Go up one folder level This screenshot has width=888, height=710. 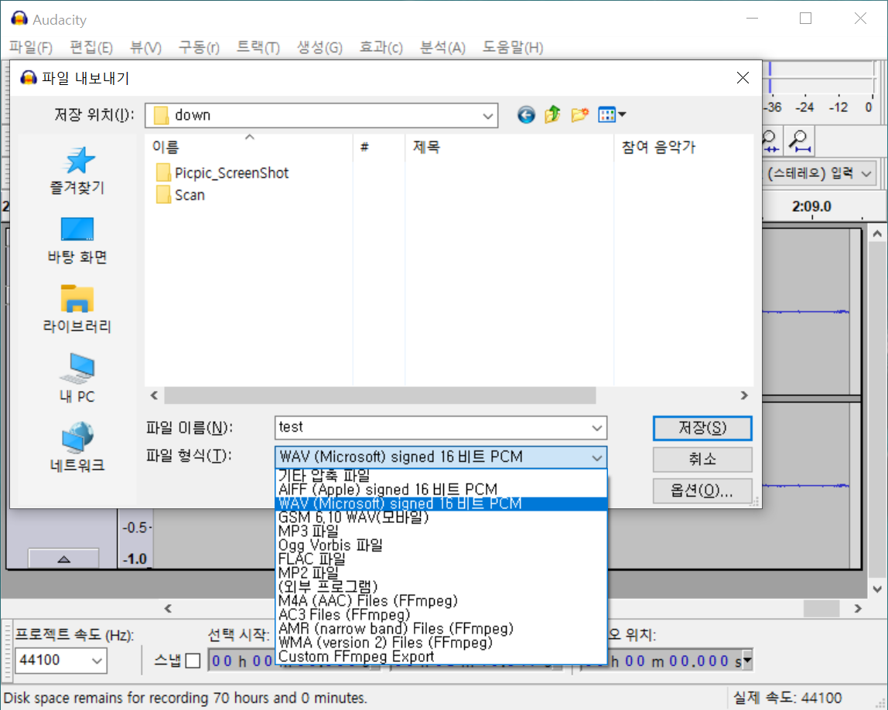pos(553,115)
